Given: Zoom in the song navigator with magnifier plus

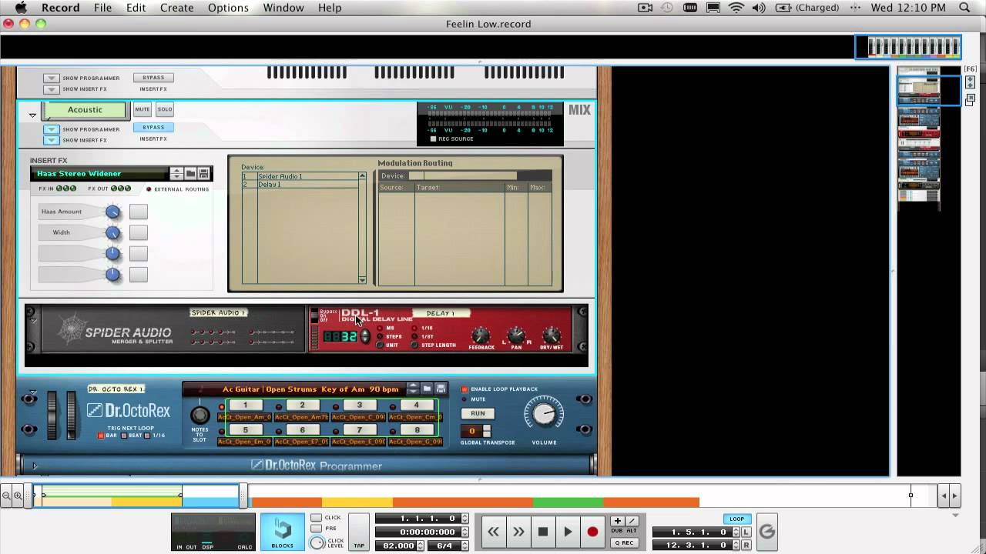Looking at the screenshot, I should [17, 496].
